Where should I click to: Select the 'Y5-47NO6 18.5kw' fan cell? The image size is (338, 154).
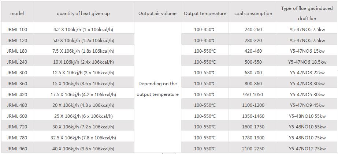307,62
